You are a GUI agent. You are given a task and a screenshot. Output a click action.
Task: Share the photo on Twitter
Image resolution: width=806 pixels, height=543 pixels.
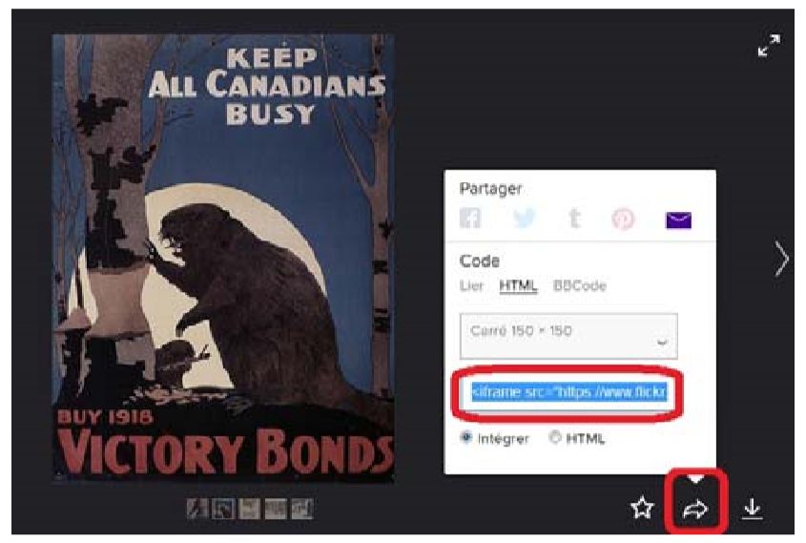pos(524,218)
